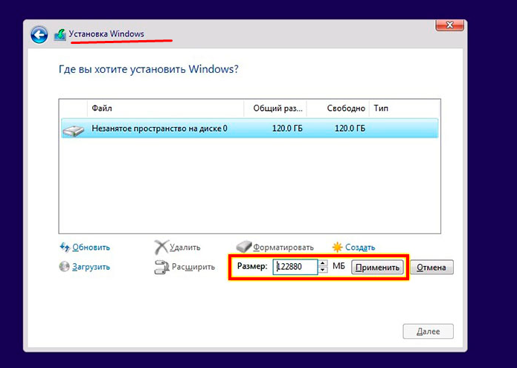Click the disk drive icon in the row
This screenshot has width=517, height=368.
(x=73, y=131)
